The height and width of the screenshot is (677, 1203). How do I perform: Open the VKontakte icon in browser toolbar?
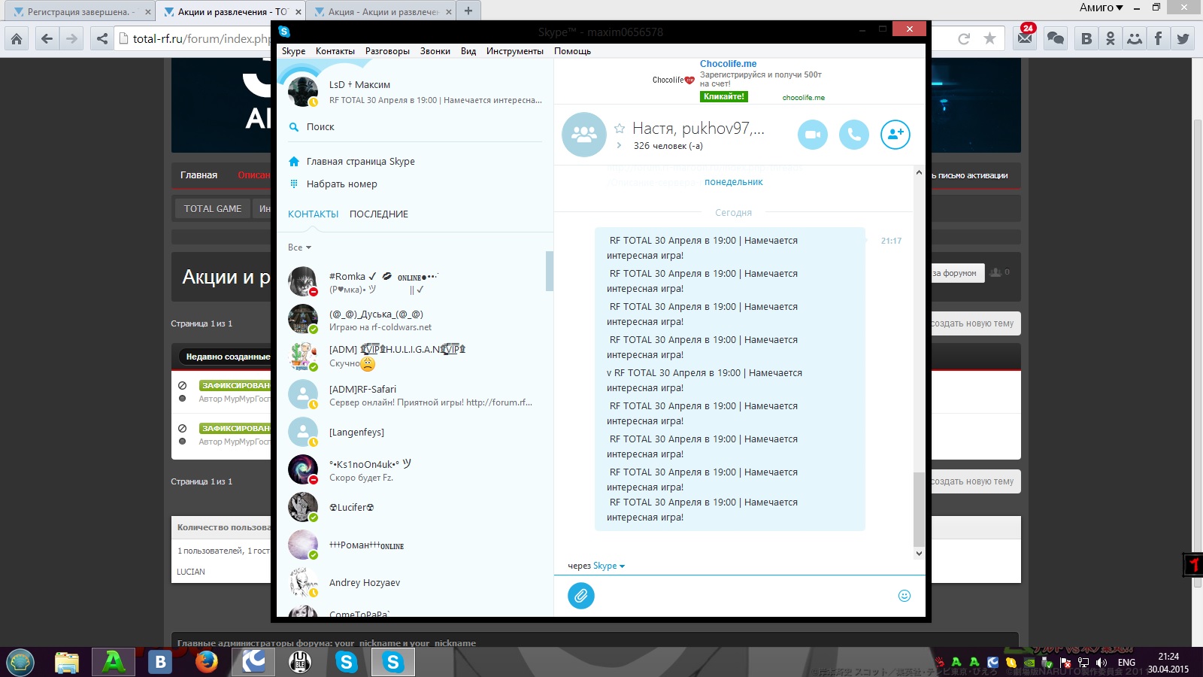pyautogui.click(x=1086, y=38)
